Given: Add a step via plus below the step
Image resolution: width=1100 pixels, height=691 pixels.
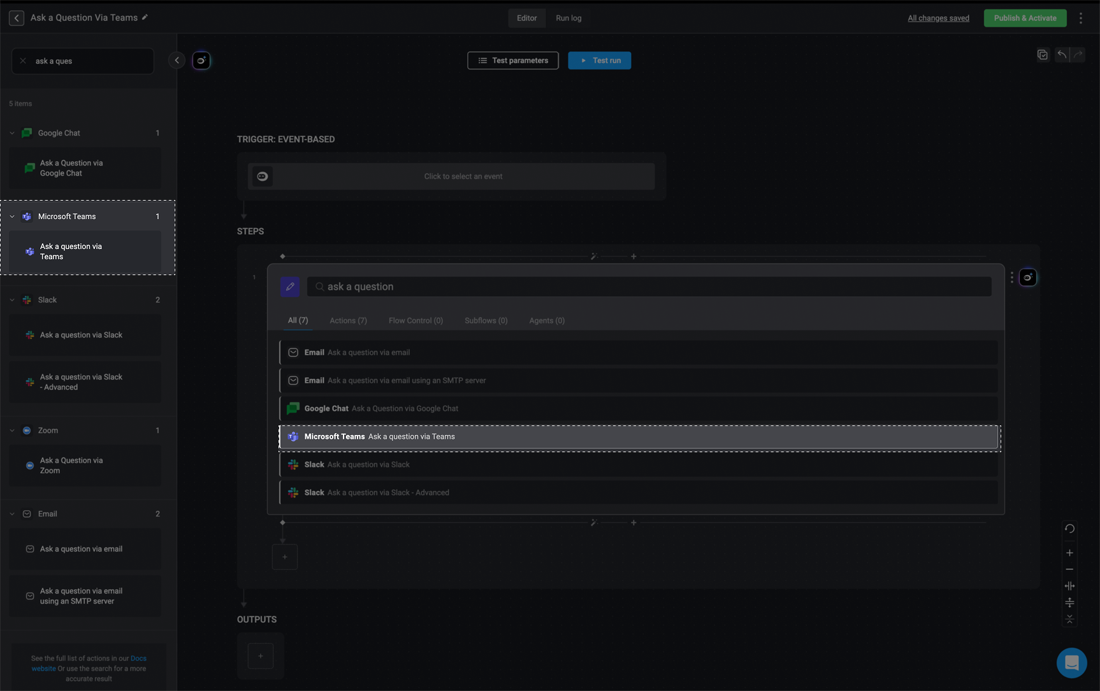Looking at the screenshot, I should (633, 523).
